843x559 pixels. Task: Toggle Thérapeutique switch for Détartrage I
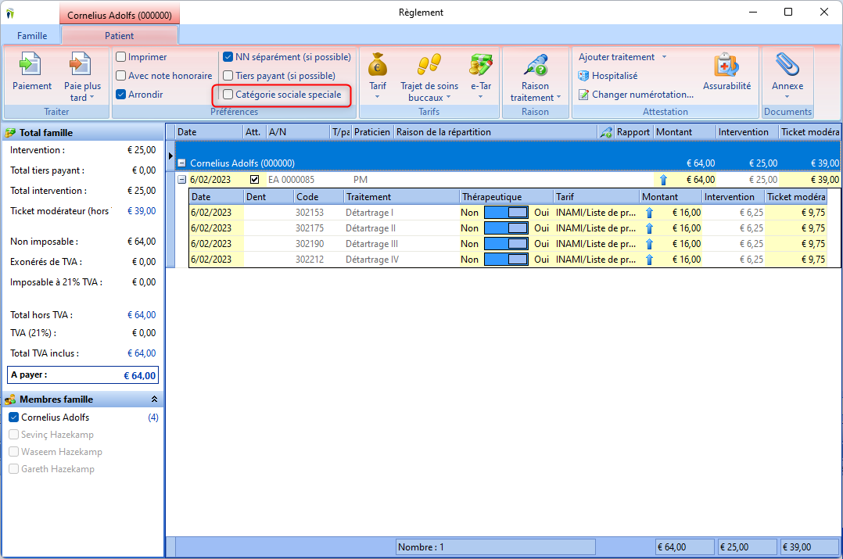pyautogui.click(x=506, y=213)
